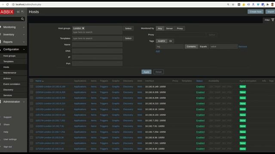Apply the host filter
The height and width of the screenshot is (154, 275).
(x=147, y=72)
